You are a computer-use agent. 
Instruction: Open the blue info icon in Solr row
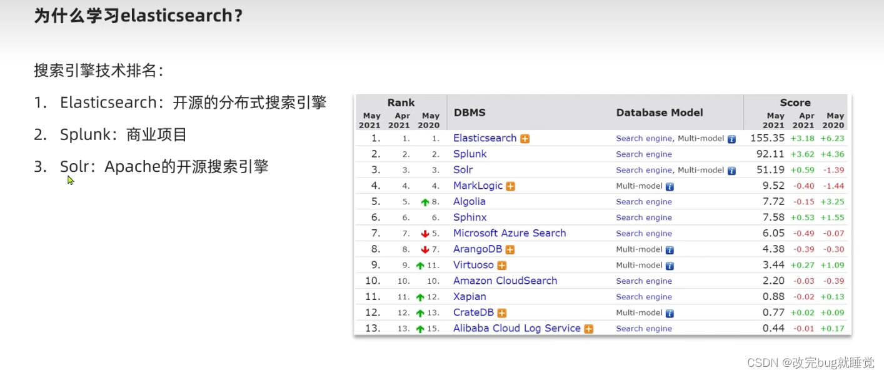731,171
